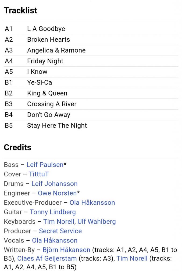Open engineer Owe Norsten's link

[x=57, y=193]
